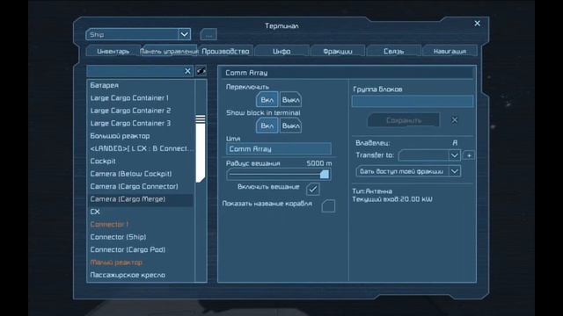Switch to the Инвентарь tab
The image size is (563, 316).
coord(113,51)
